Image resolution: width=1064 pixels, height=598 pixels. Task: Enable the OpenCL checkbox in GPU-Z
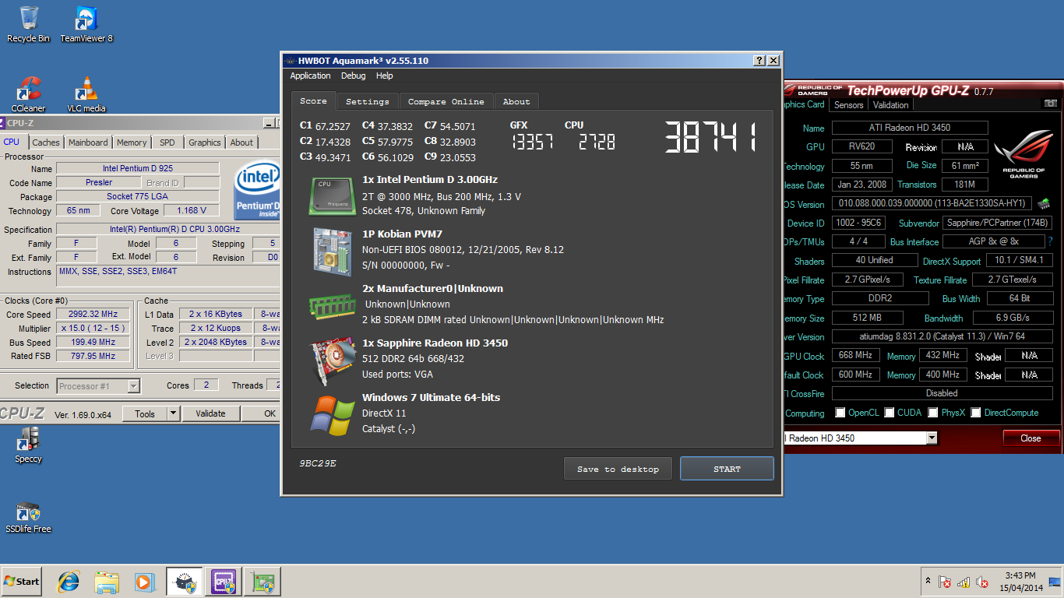840,413
